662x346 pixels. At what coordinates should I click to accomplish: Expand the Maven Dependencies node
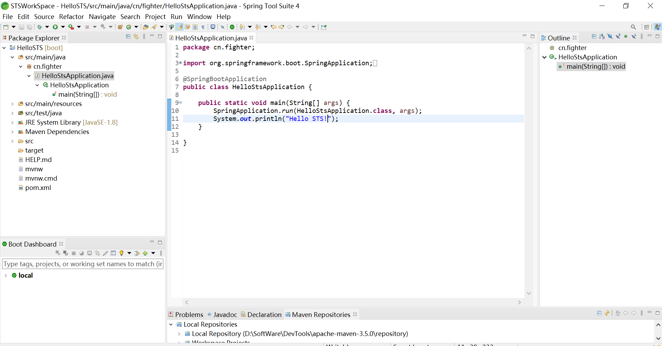pyautogui.click(x=12, y=132)
